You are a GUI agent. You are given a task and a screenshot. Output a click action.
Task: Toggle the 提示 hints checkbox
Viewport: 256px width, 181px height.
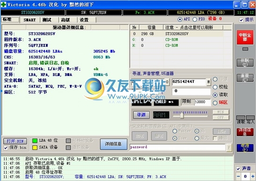click(241, 20)
